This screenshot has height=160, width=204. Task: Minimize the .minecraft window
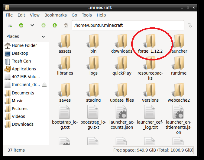click(x=182, y=8)
